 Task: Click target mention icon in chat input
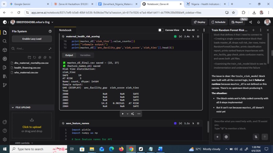(x=226, y=137)
